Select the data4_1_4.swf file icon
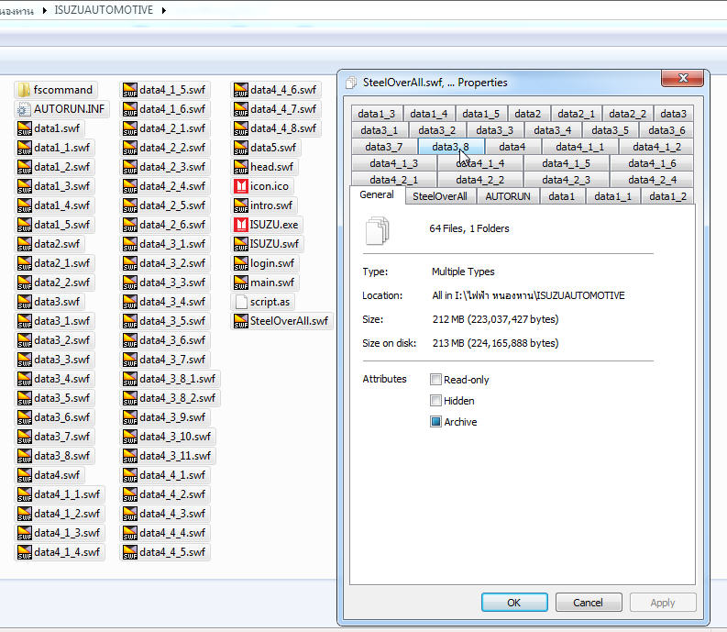Screen dimensions: 727x632 [24, 552]
